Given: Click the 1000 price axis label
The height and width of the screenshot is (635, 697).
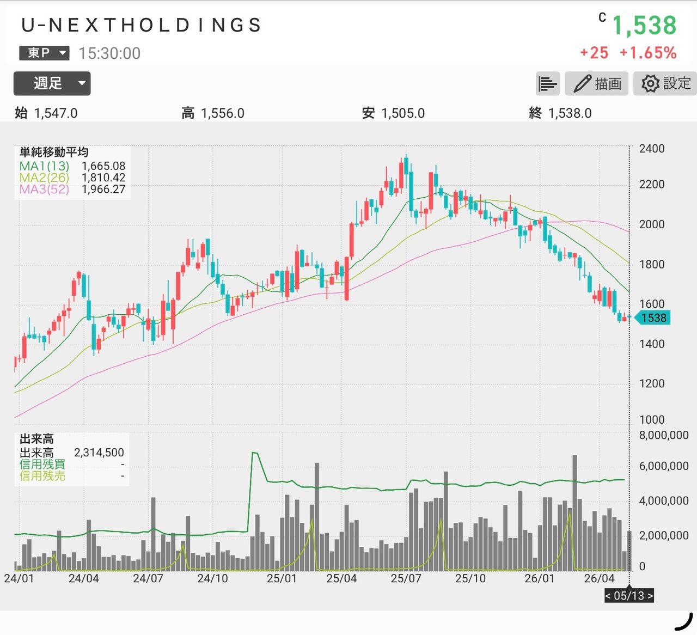Looking at the screenshot, I should coord(652,419).
